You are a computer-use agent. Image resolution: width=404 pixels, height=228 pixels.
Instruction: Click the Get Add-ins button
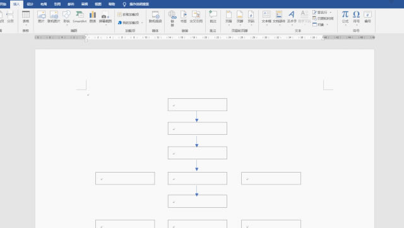click(x=128, y=14)
